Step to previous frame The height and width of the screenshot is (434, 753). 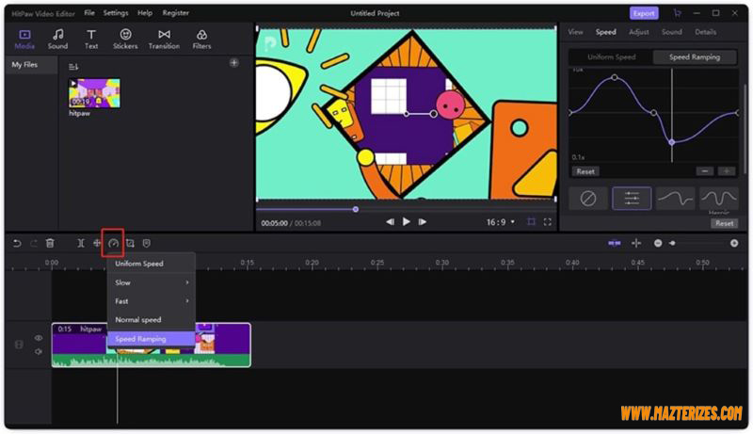pyautogui.click(x=391, y=222)
